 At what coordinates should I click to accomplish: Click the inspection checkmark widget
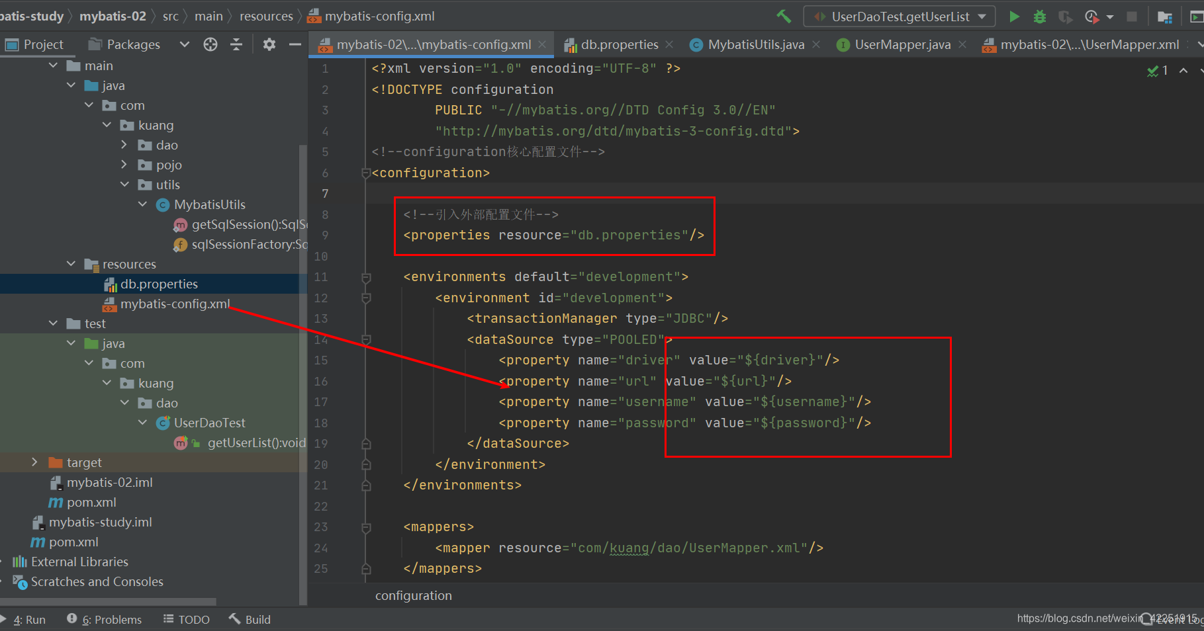(1158, 71)
